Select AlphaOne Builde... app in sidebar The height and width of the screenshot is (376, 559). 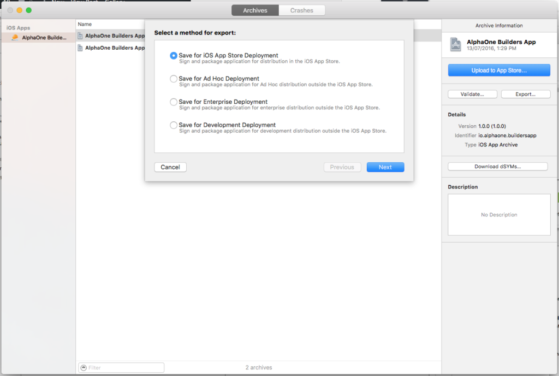(38, 38)
